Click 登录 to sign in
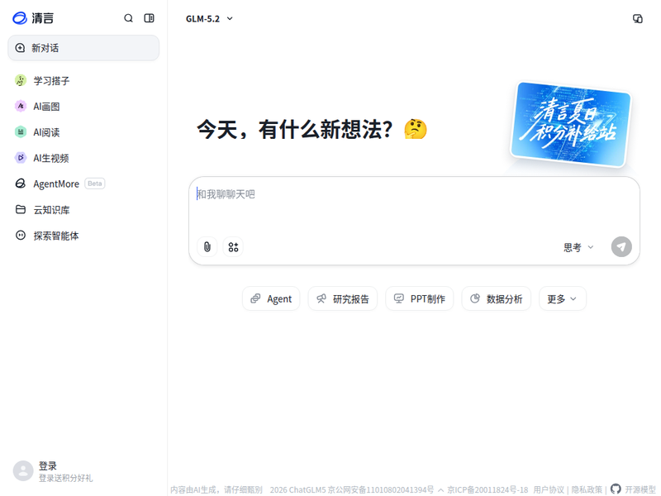 (x=48, y=465)
